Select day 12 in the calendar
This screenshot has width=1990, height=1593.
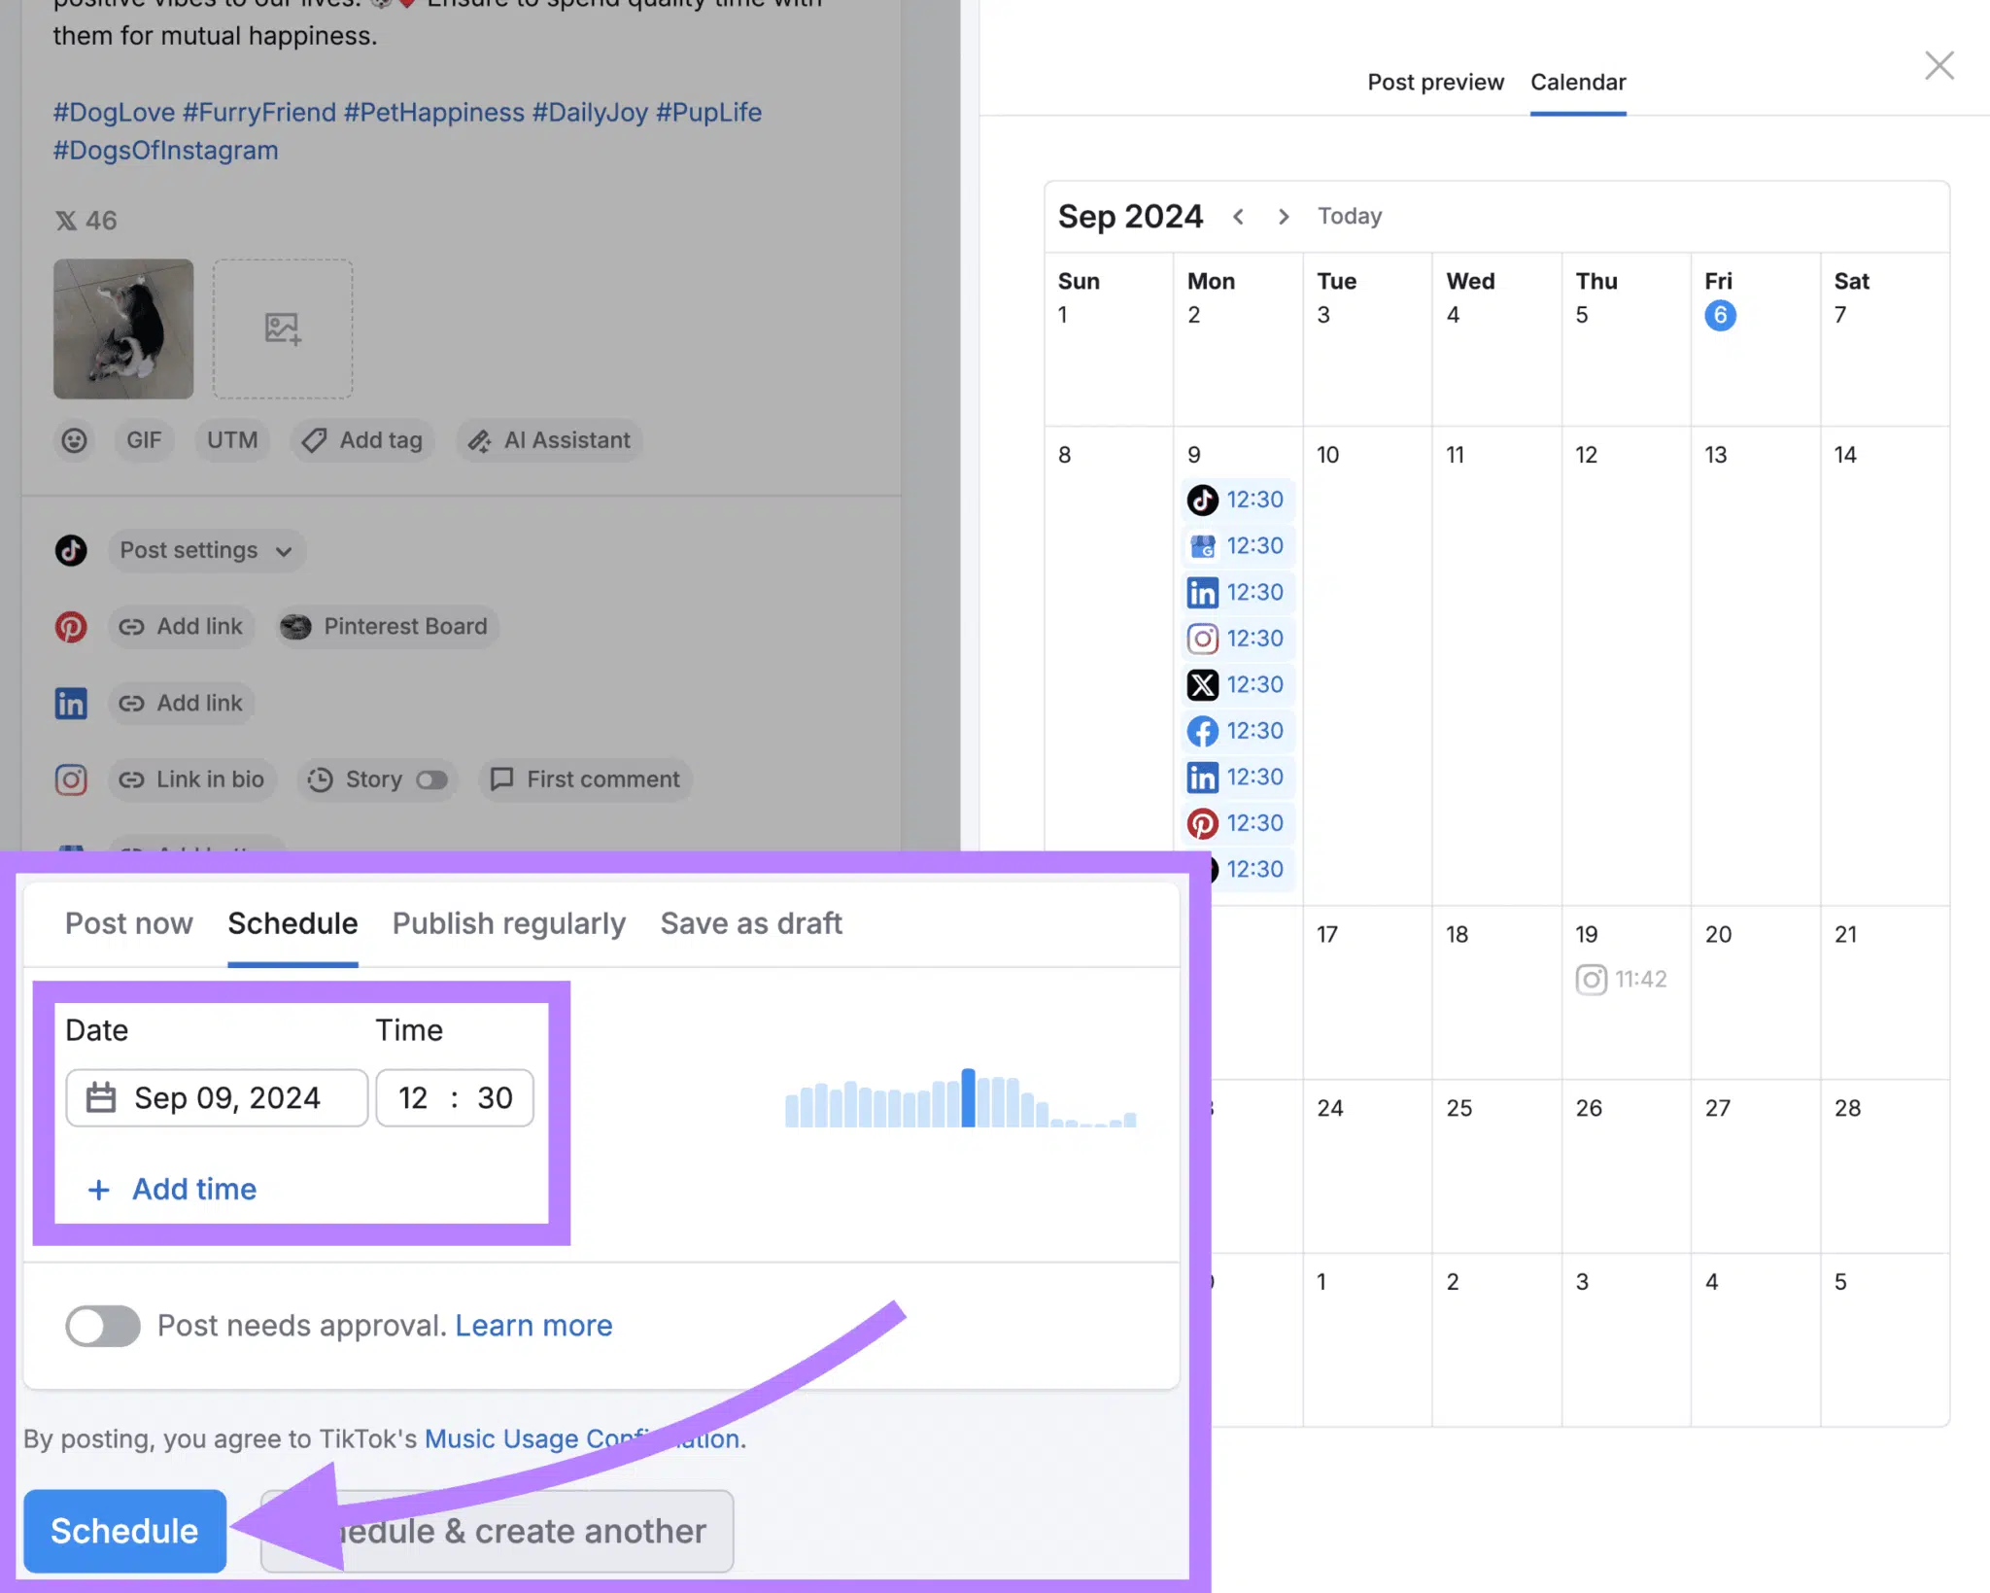(x=1586, y=455)
